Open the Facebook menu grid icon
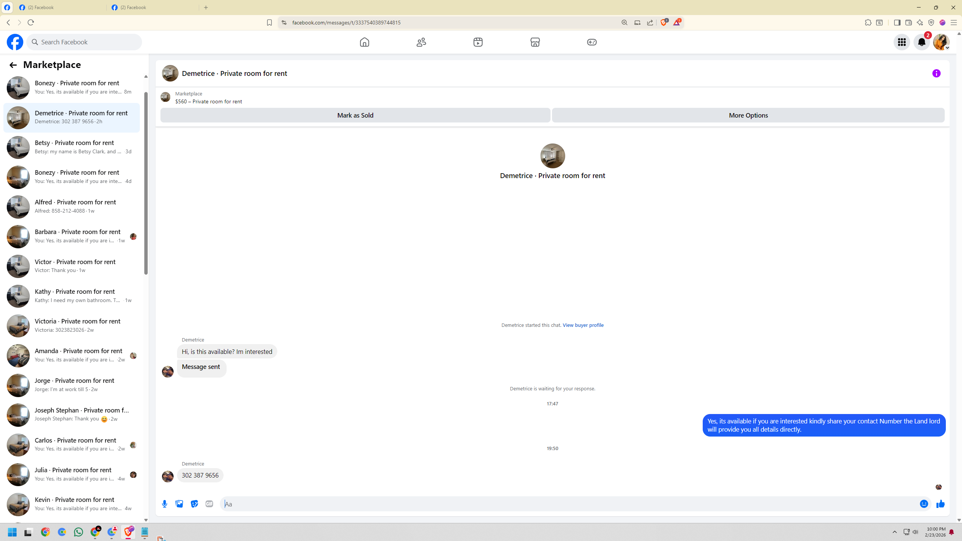The image size is (962, 541). click(901, 42)
